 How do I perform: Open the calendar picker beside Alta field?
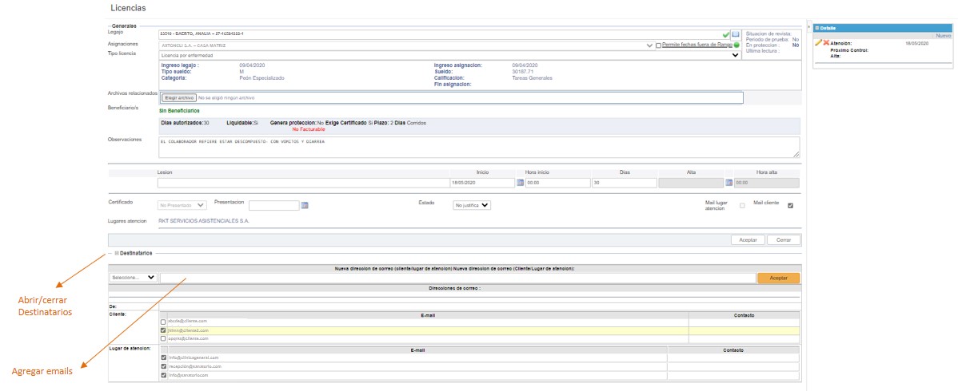click(x=728, y=183)
